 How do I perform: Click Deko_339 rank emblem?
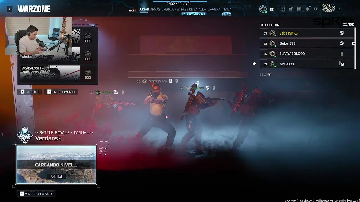pos(272,43)
